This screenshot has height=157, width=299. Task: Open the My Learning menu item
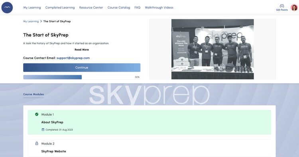[x=32, y=8]
